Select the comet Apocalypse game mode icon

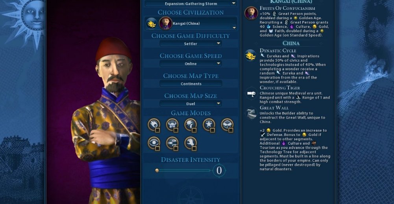tap(154, 125)
